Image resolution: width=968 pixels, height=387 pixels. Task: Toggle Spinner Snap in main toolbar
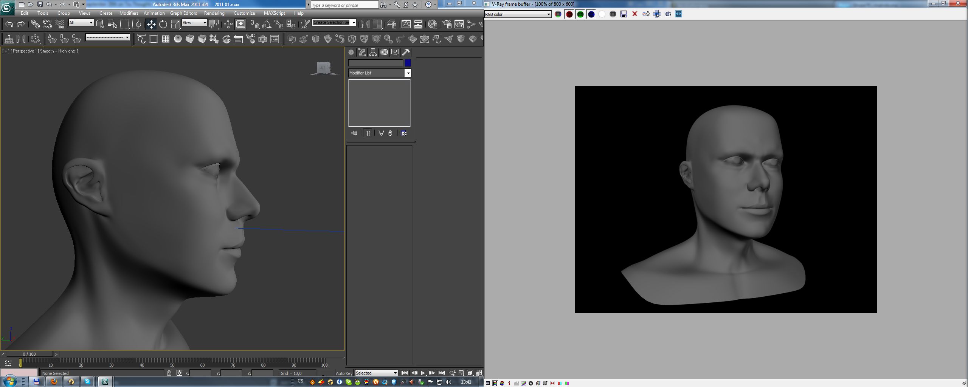point(291,24)
